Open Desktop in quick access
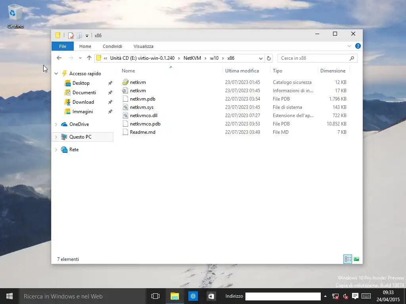406x304 pixels. coord(81,83)
